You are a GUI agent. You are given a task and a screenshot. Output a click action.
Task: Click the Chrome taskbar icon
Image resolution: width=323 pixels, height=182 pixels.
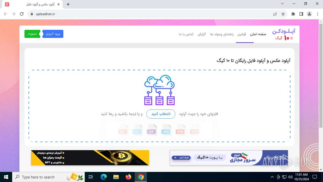point(141,177)
